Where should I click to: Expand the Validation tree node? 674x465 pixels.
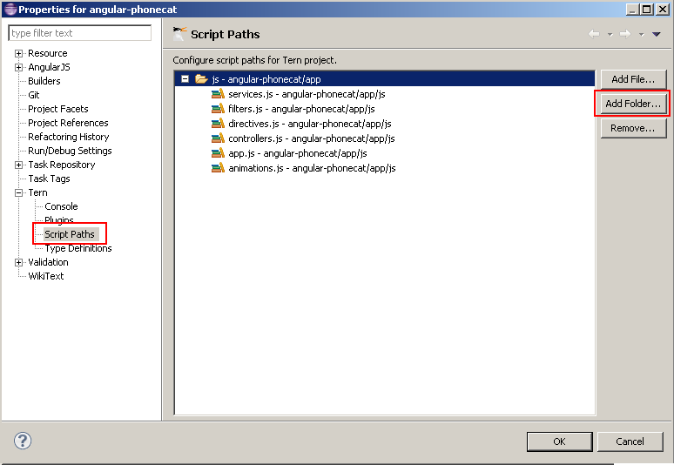18,262
